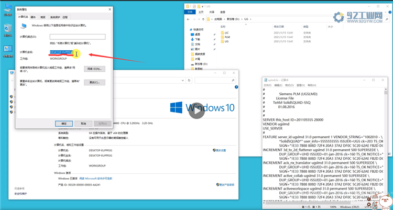Click the search magnifier in the UG explorer window
The width and height of the screenshot is (393, 210).
(x=387, y=19)
